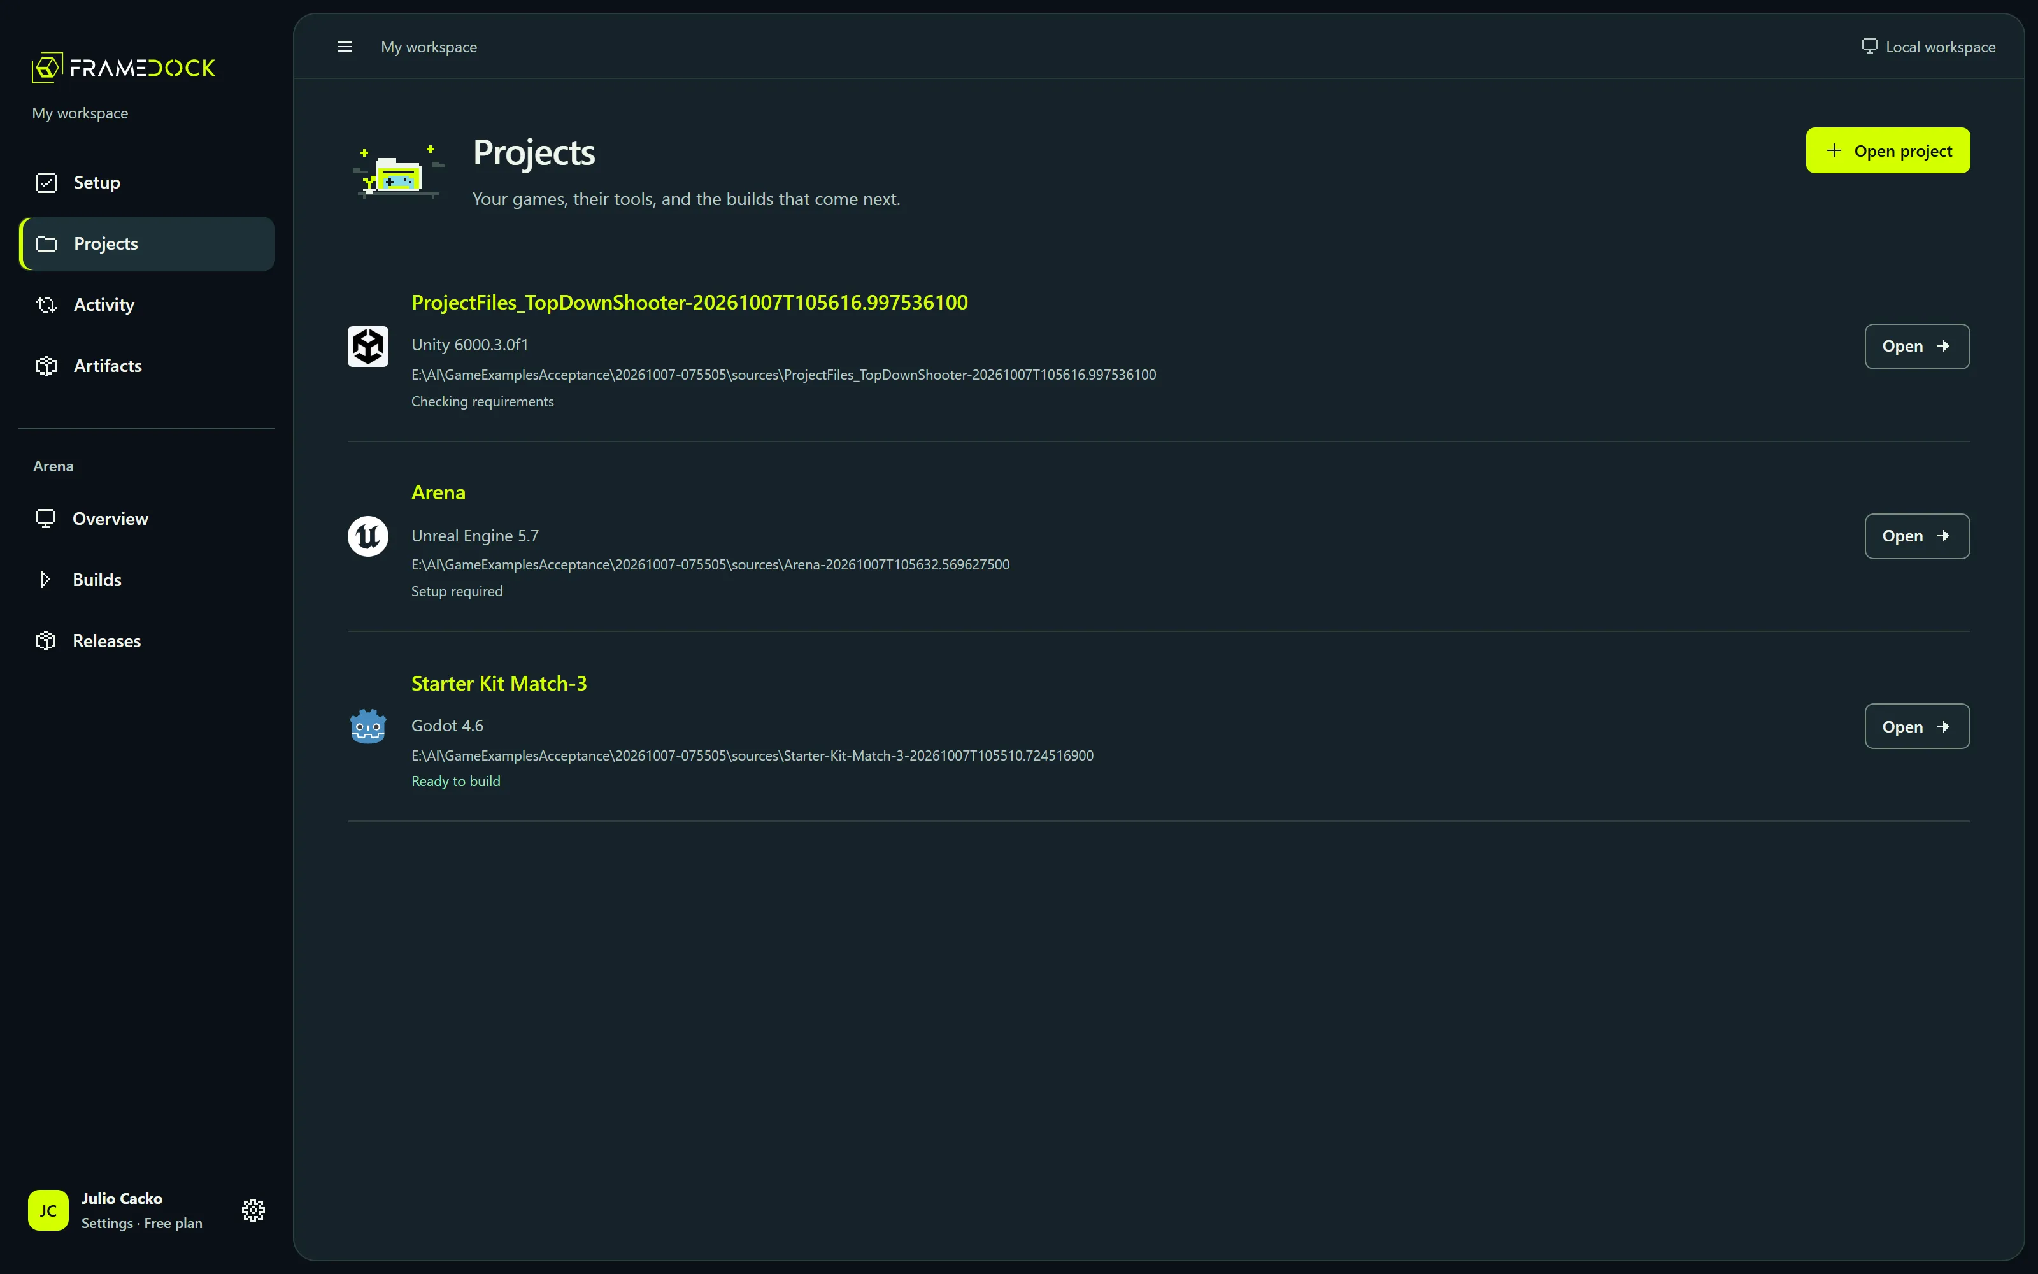
Task: Click the My workspace breadcrumb
Action: tap(429, 47)
